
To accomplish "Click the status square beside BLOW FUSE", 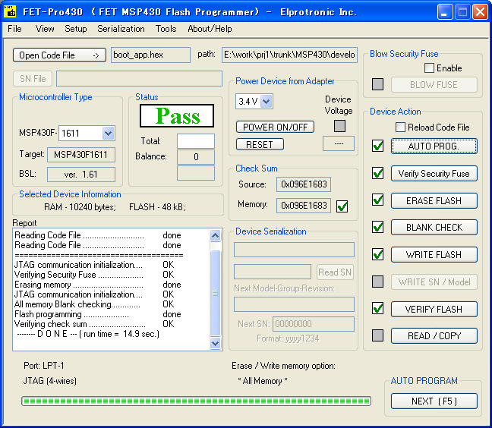I will click(x=377, y=84).
